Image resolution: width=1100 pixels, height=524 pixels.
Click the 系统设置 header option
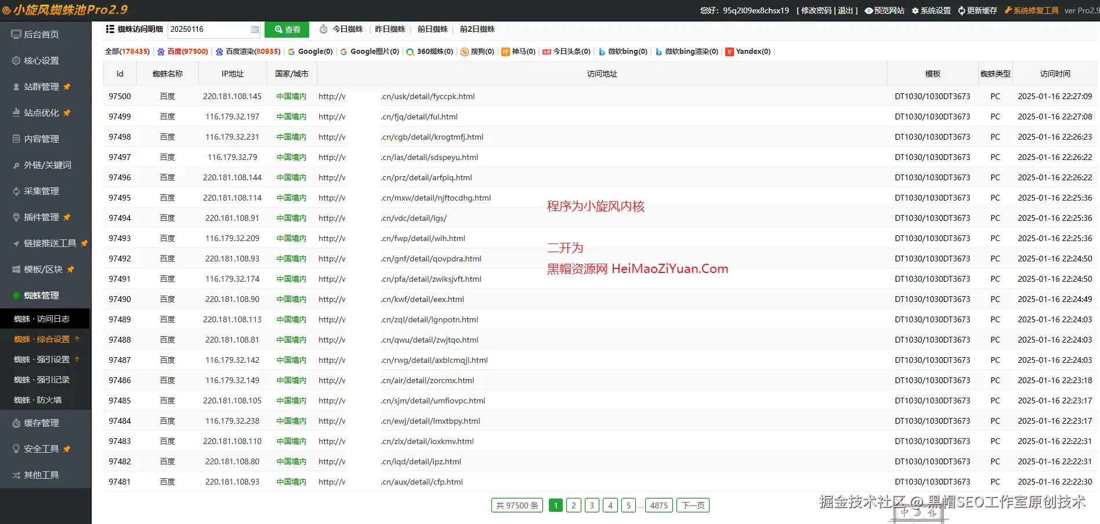pos(931,10)
